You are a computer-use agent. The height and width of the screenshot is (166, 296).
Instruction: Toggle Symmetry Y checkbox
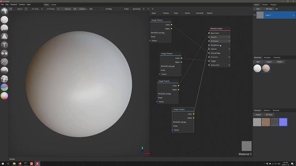coord(148,9)
